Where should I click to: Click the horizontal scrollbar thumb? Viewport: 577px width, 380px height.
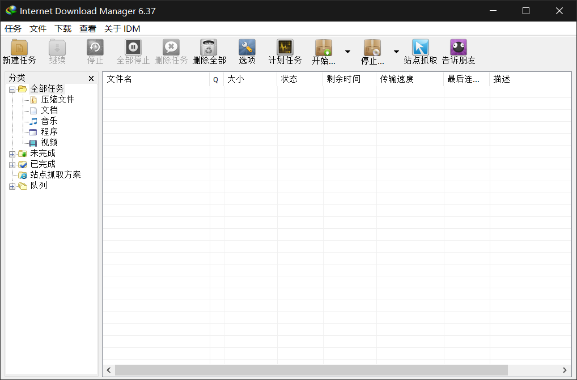(311, 370)
